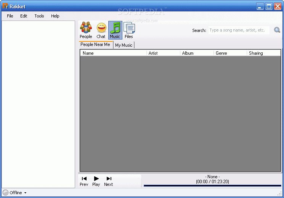Click the search magnifier icon
The height and width of the screenshot is (198, 284).
(x=277, y=30)
